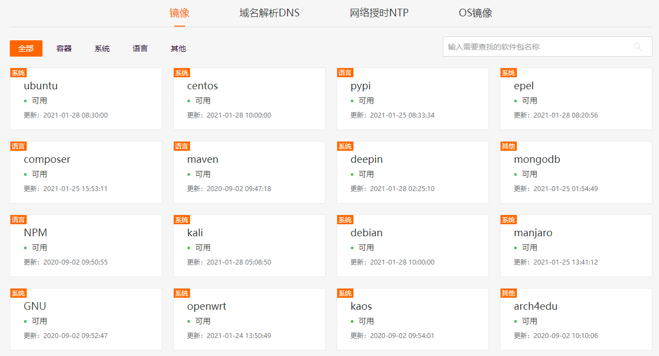This screenshot has height=356, width=659.
Task: Select the deepin mirror card
Action: [412, 171]
